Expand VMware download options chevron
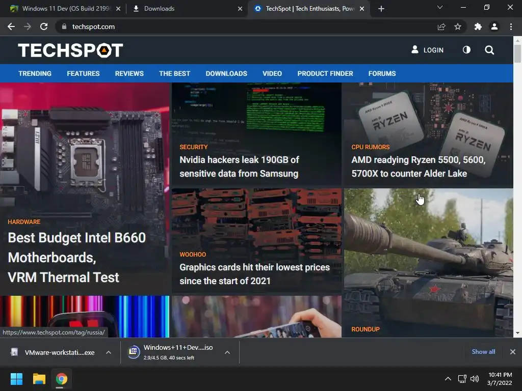Screen dimensions: 522x391 pyautogui.click(x=109, y=352)
